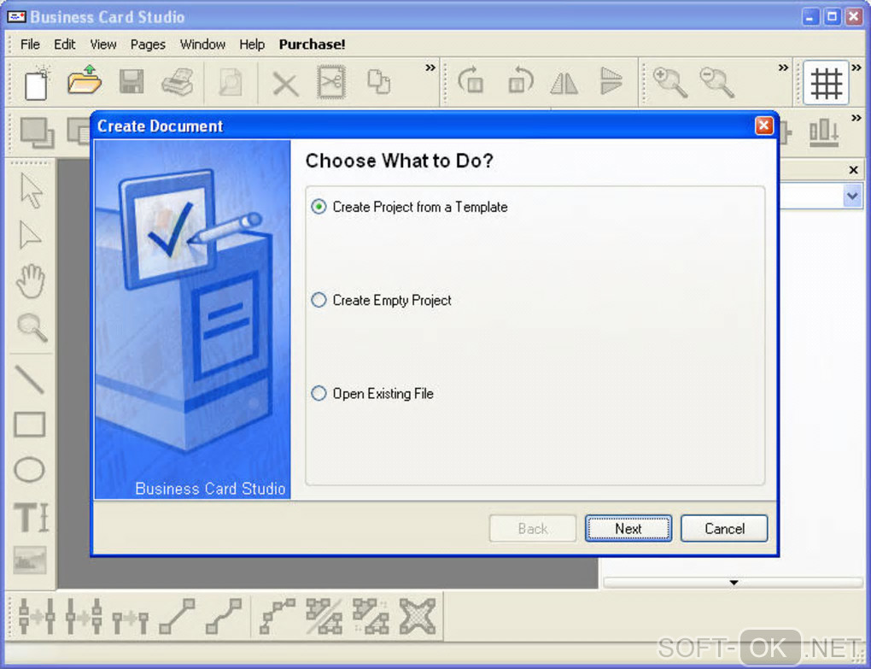Expand the grid toolbar overflow chevron
Viewport: 871px width, 669px height.
point(856,67)
